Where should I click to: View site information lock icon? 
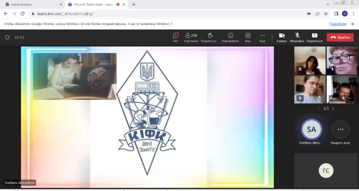(x=33, y=14)
